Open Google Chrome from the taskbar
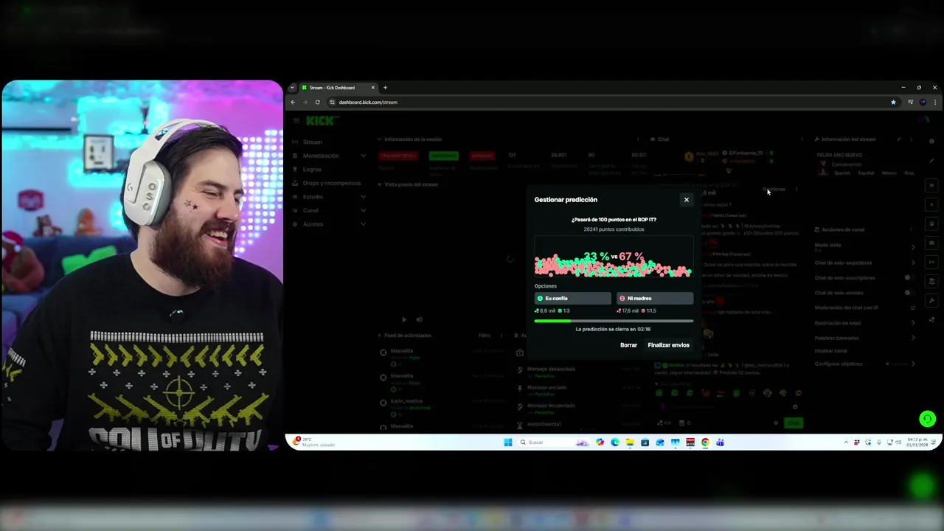This screenshot has height=531, width=944. coord(705,442)
